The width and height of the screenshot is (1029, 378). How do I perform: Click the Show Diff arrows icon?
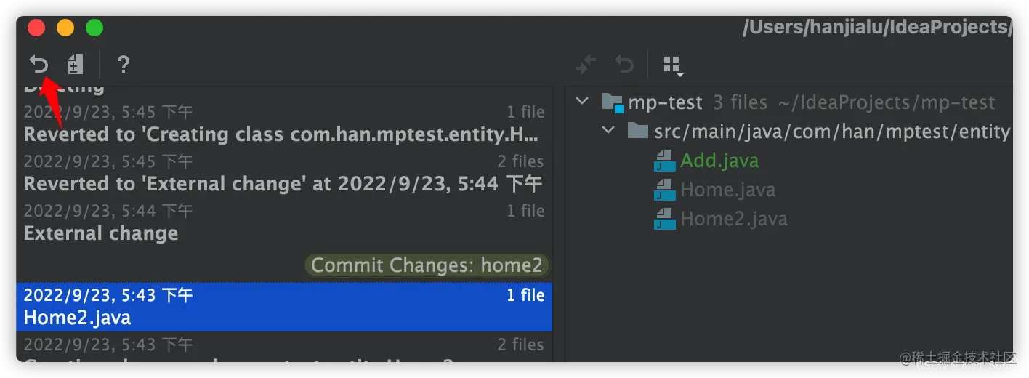(x=586, y=65)
